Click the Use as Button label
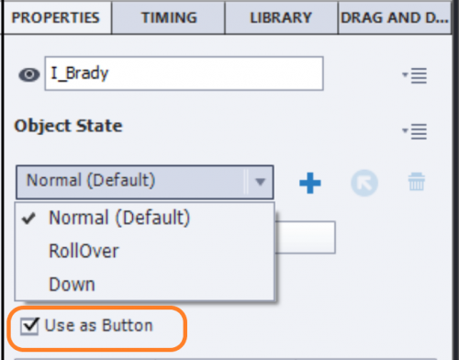Viewport: 459px width, 360px height. [98, 325]
